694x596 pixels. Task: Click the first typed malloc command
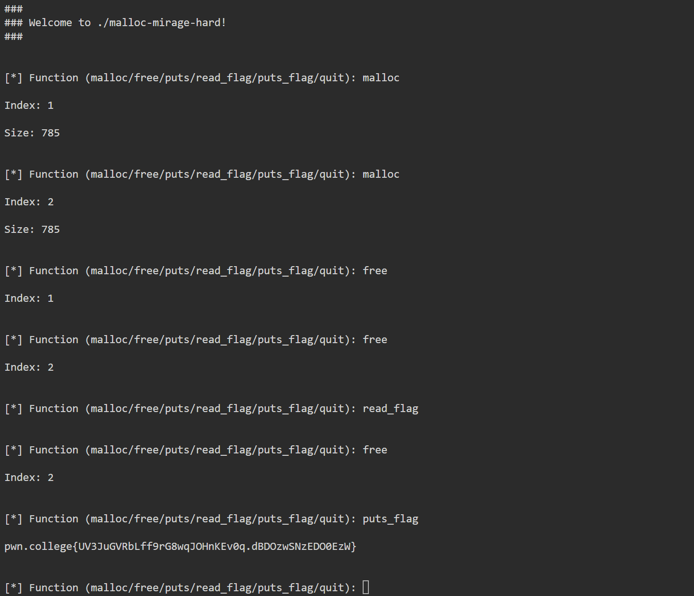[381, 78]
